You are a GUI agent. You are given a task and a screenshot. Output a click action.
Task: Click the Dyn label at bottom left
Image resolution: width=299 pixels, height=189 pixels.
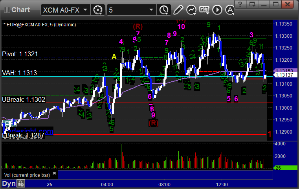tap(9, 183)
